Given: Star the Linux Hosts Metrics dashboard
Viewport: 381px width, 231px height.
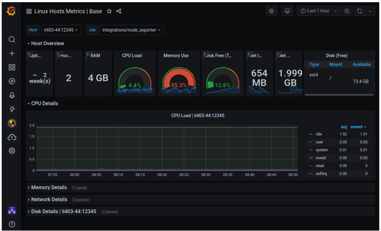Looking at the screenshot, I should click(109, 11).
